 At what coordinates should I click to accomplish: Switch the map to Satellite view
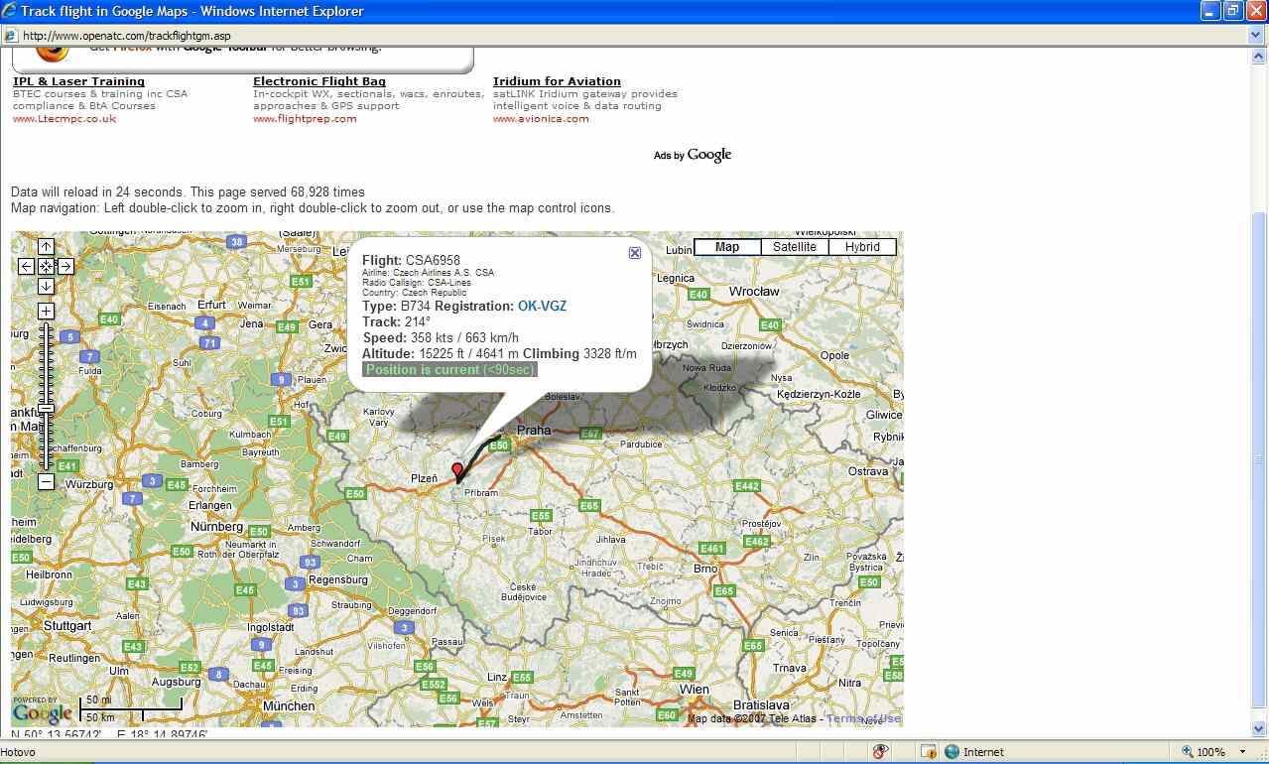795,247
